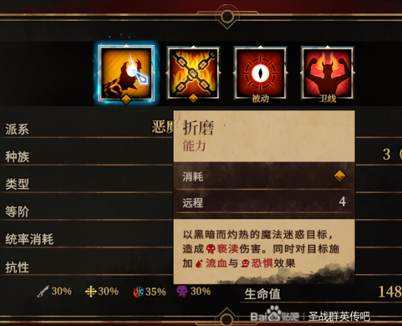Click the 等阶 tier row label
Viewport: 402px width, 326px height.
pos(17,212)
